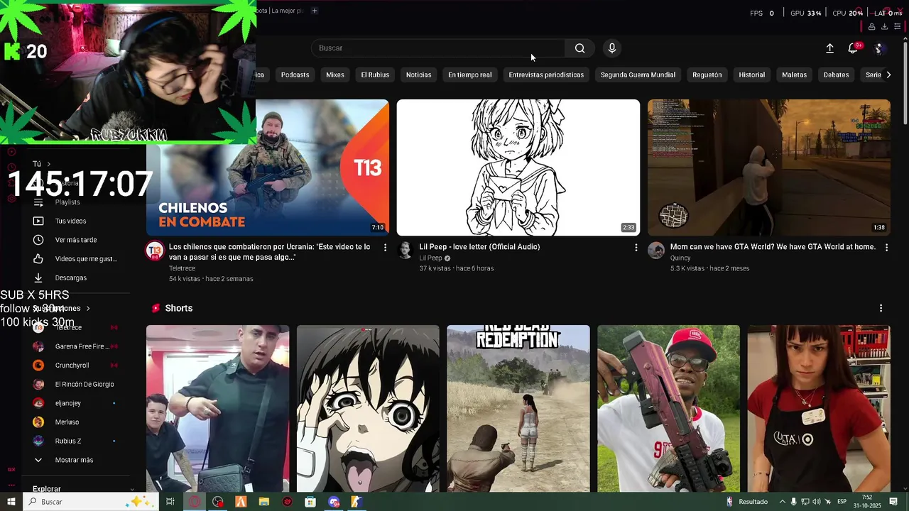The height and width of the screenshot is (511, 909).
Task: Open Red Dead Redemption short
Action: [518, 408]
